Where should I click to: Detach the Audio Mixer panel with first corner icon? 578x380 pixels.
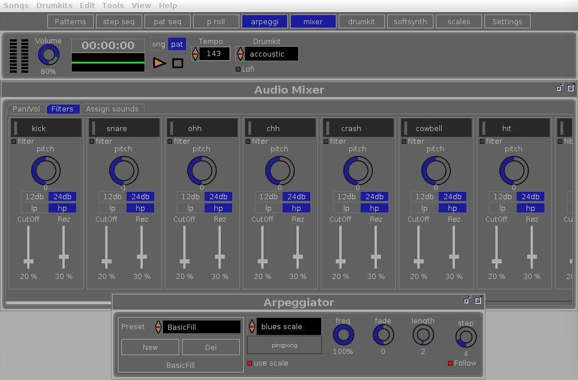click(x=560, y=87)
